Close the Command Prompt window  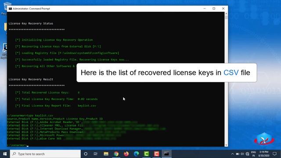pyautogui.click(x=223, y=9)
